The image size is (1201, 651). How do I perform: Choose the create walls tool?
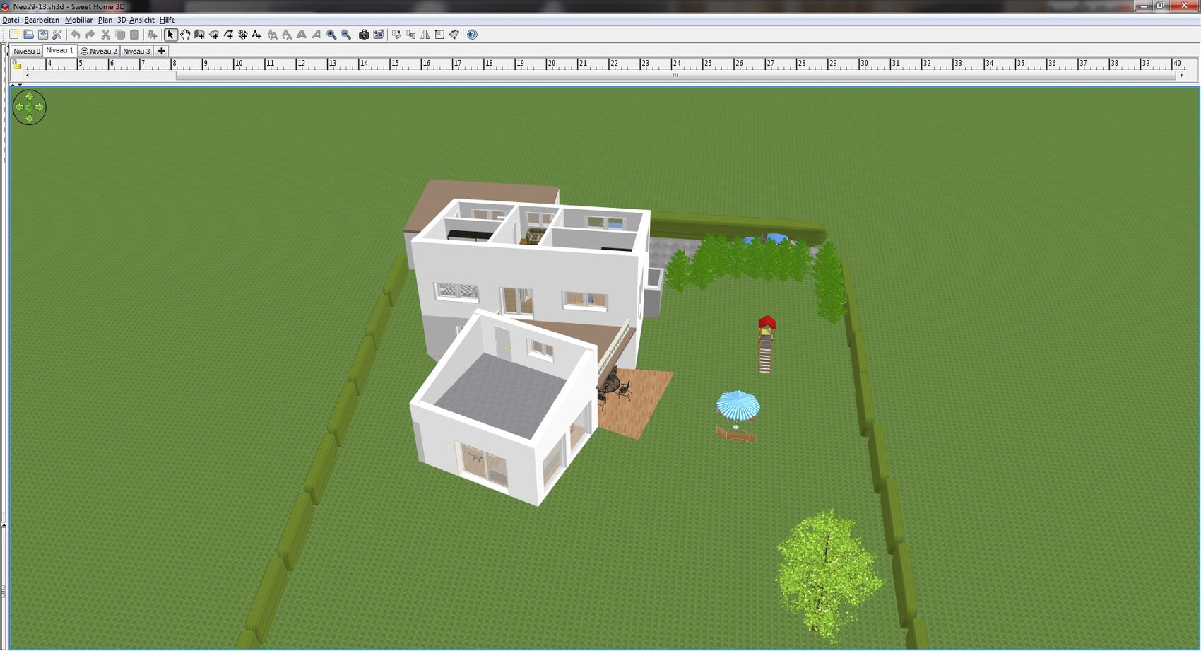pyautogui.click(x=199, y=35)
